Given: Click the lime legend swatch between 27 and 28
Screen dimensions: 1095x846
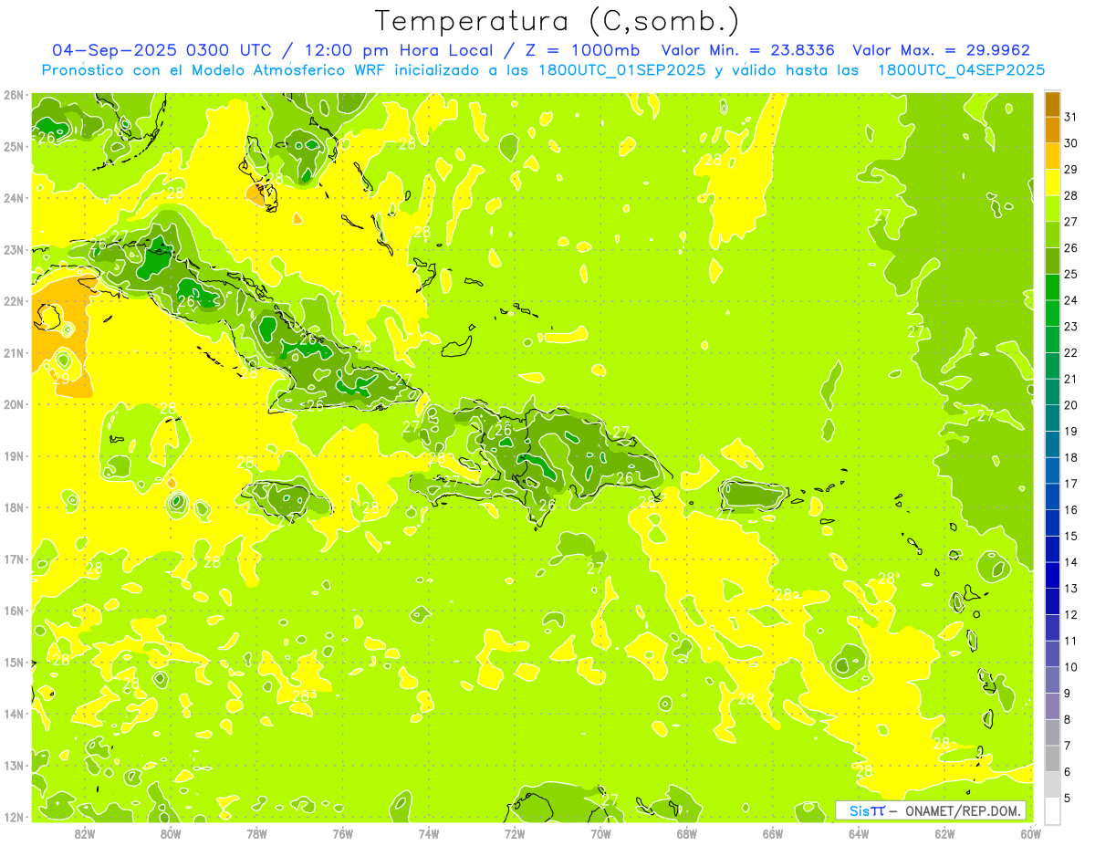Looking at the screenshot, I should [x=1052, y=209].
